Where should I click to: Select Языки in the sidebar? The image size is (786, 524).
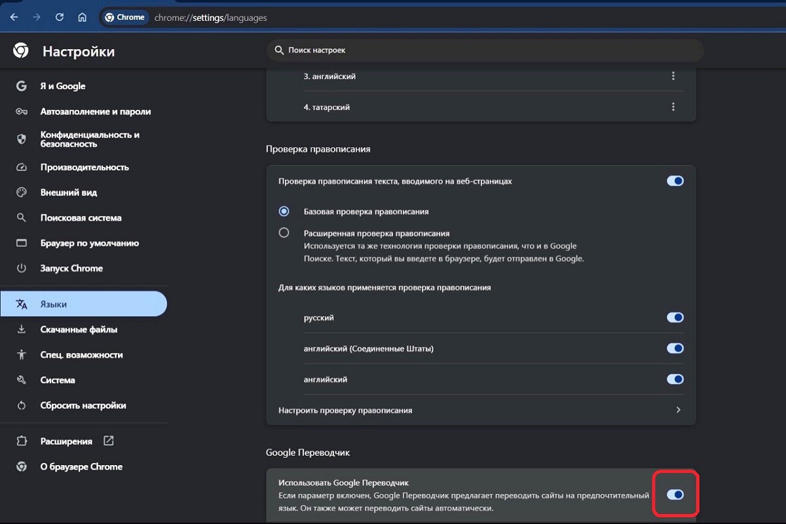84,305
